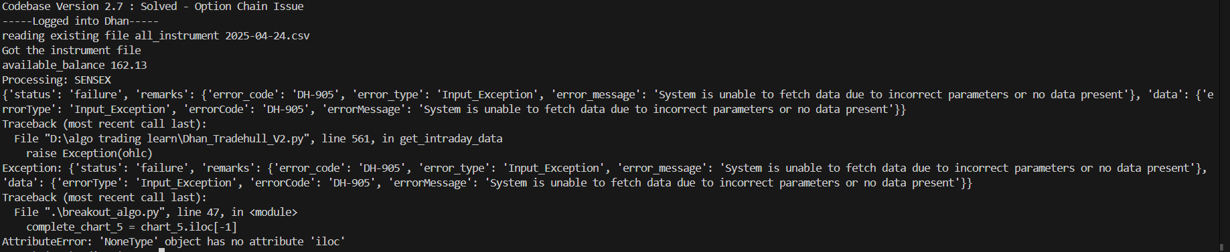Click the terminal vertical scrollbar on right edge
Viewport: 1230px width, 252px height.
[1225, 126]
